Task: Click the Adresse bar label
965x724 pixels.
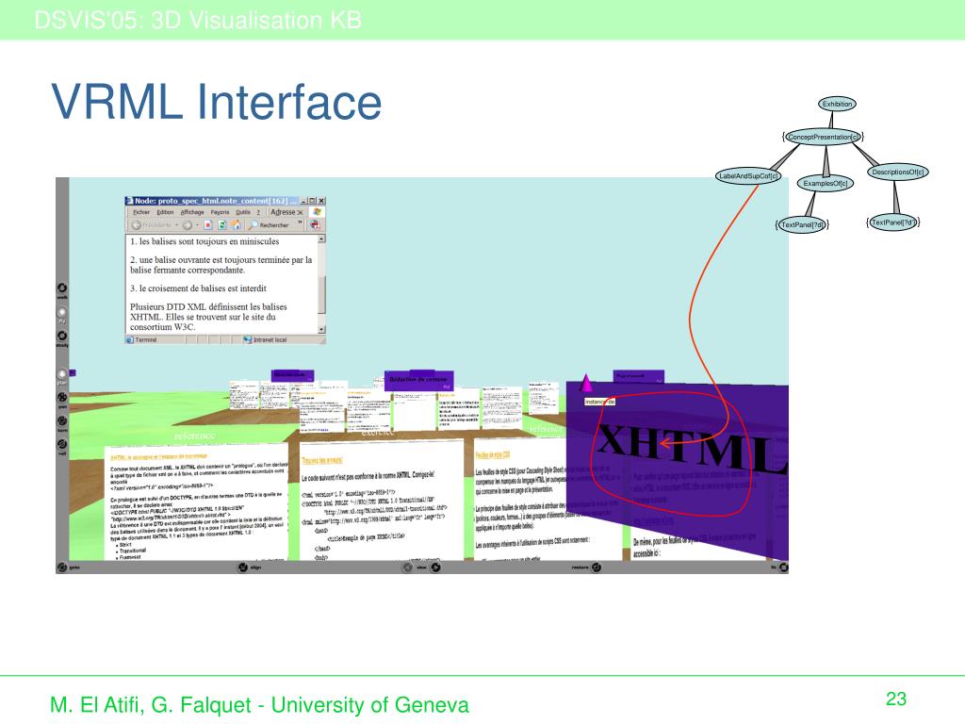Action: coord(283,212)
